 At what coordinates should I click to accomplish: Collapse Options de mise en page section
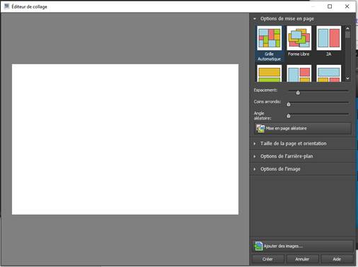255,18
